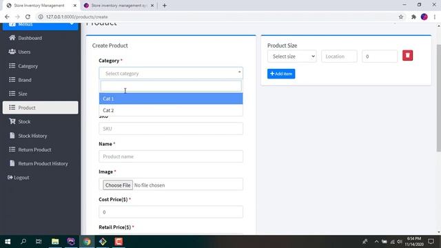This screenshot has height=248, width=441.
Task: Click the Chrome icon in the taskbar
Action: pyautogui.click(x=87, y=242)
